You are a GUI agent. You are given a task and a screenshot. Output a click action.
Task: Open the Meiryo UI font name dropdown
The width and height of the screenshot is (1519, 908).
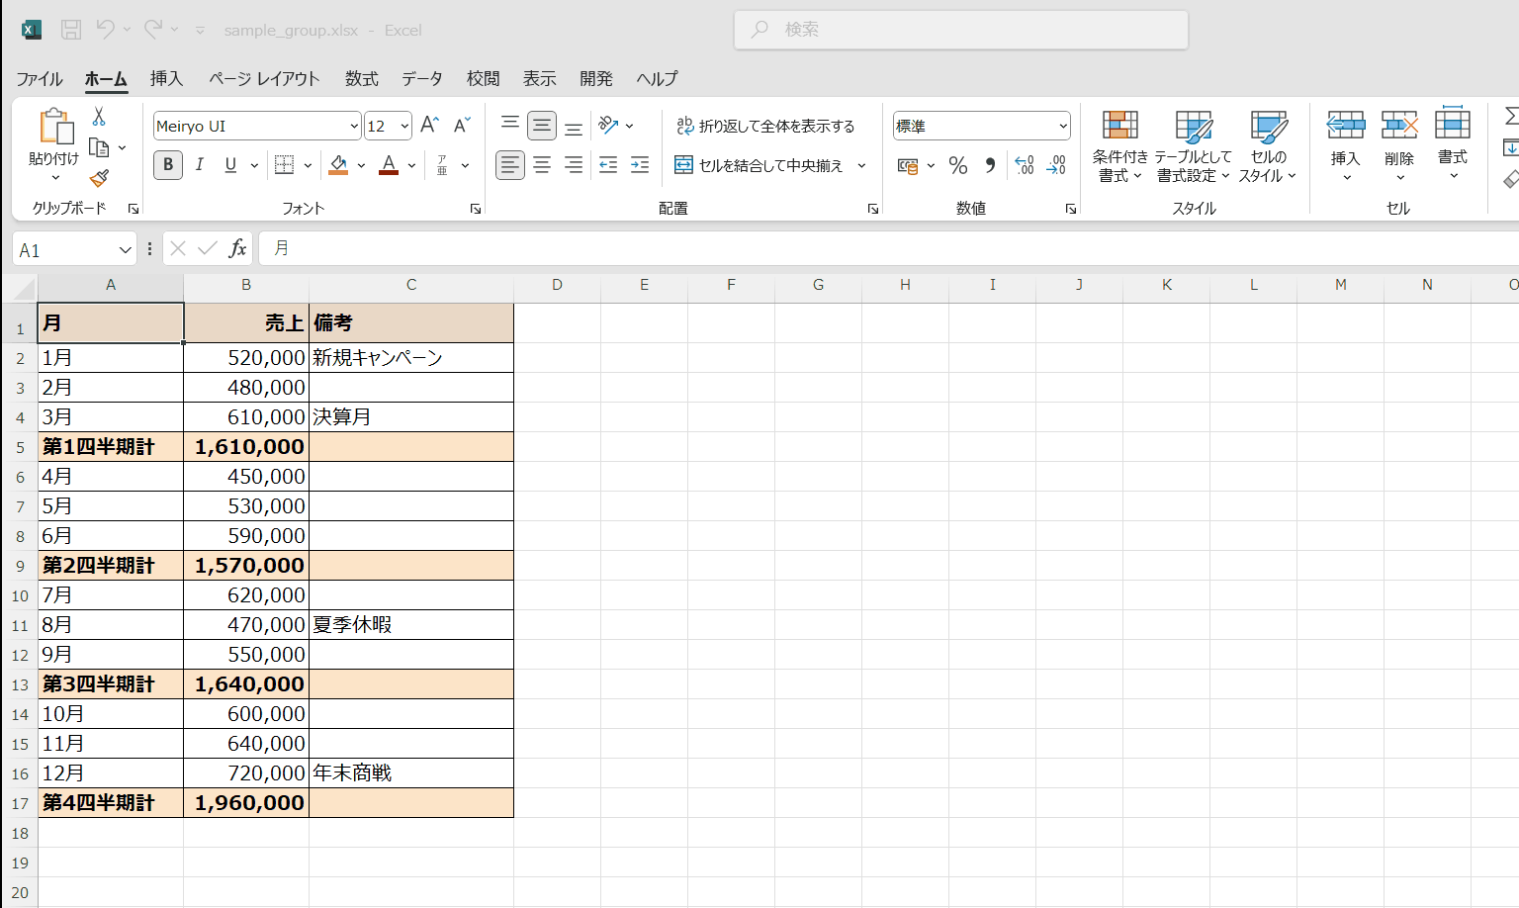(354, 126)
